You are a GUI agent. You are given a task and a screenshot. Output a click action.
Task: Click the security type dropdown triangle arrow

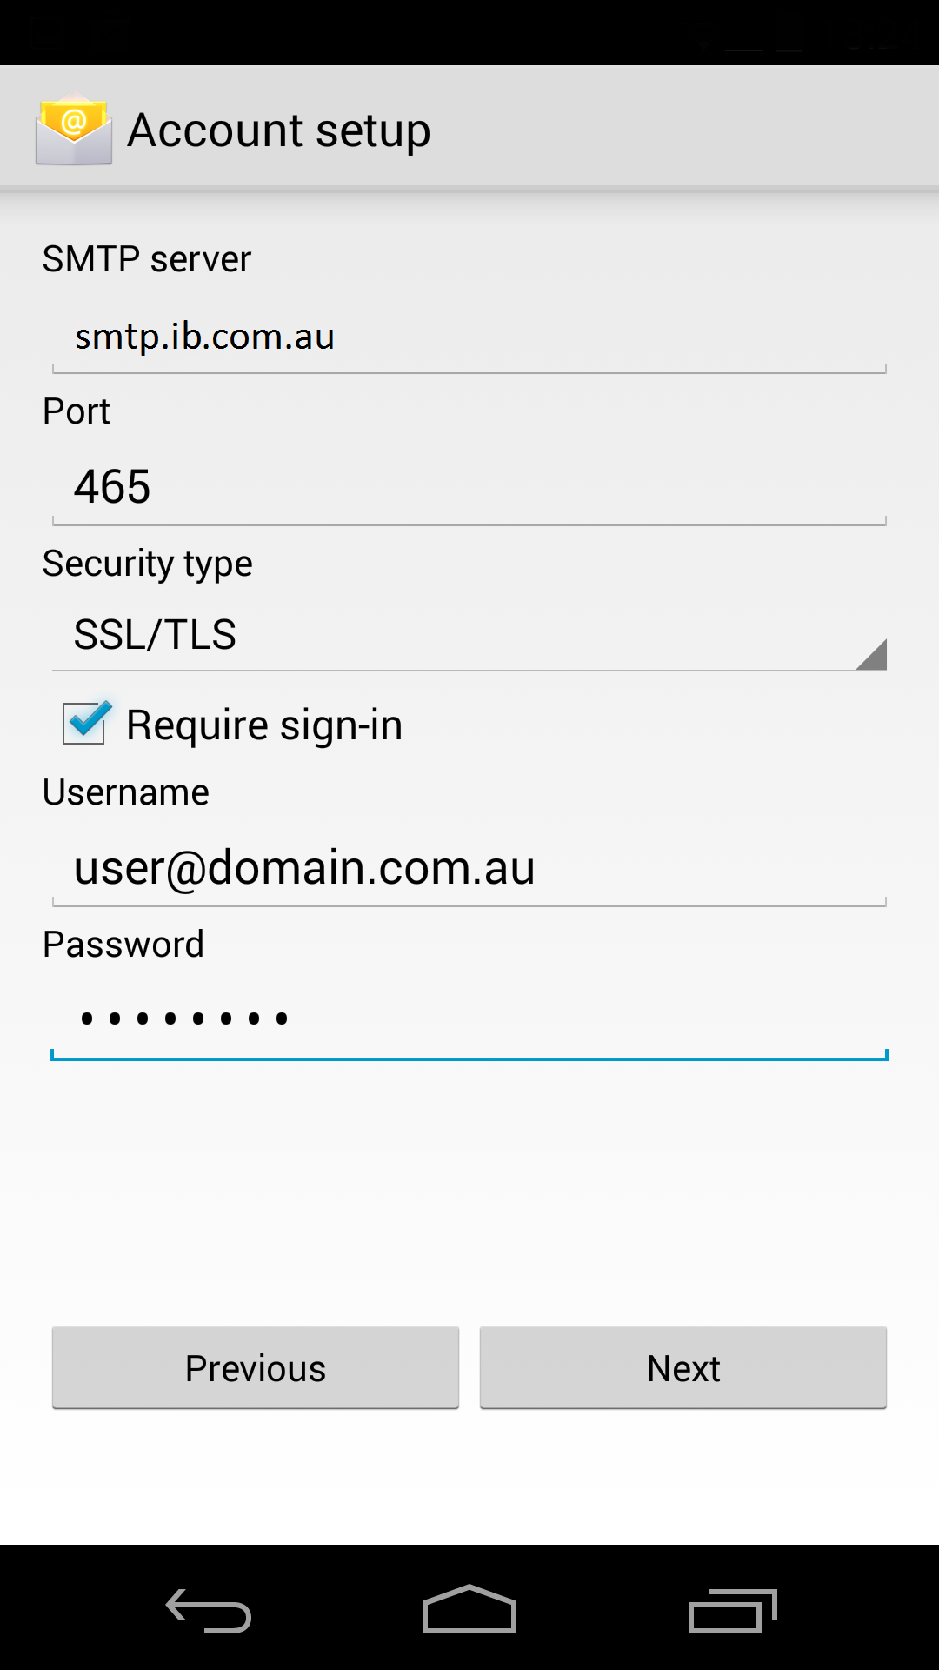tap(871, 655)
